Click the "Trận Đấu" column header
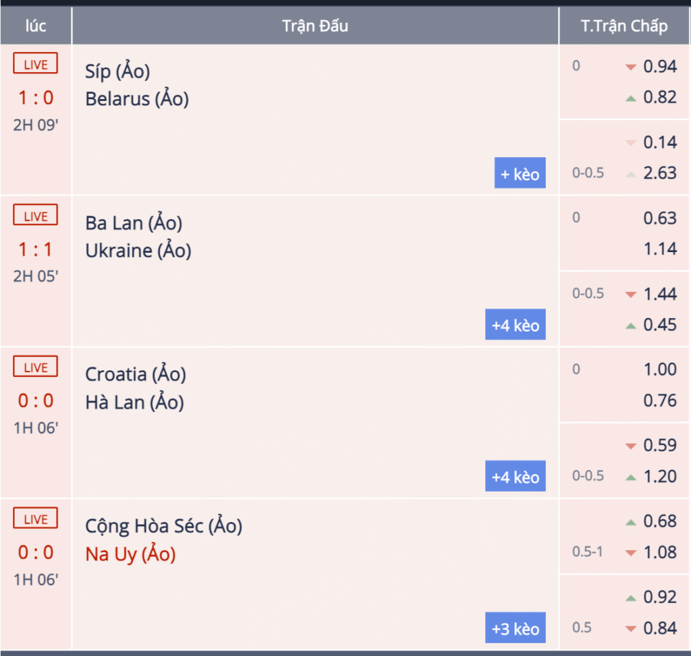 click(x=315, y=26)
